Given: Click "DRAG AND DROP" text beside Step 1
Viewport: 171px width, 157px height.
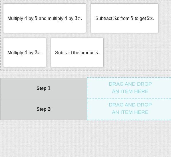Looking at the screenshot, I should 130,84.
